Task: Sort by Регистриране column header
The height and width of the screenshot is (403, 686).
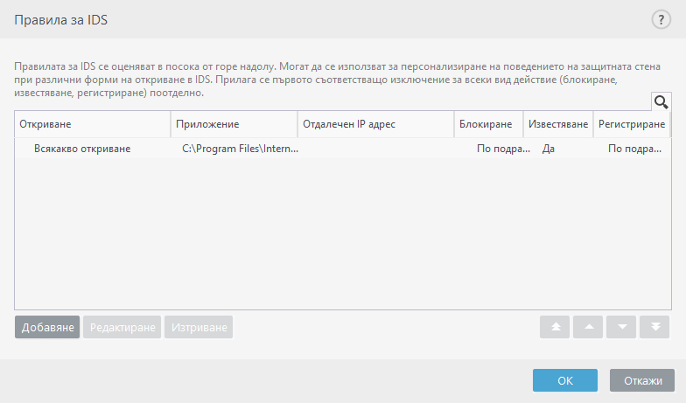Action: point(632,124)
